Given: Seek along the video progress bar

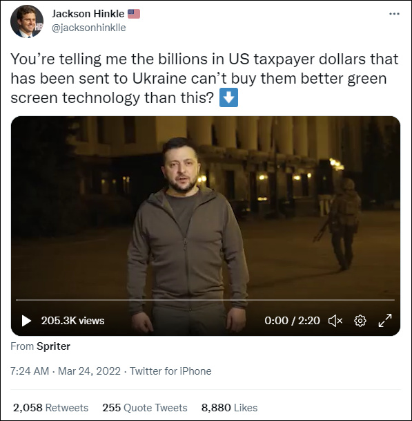Looking at the screenshot, I should click(206, 299).
